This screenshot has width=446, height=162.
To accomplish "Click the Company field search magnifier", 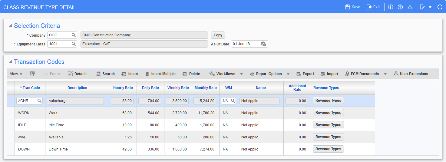I will (x=74, y=35).
